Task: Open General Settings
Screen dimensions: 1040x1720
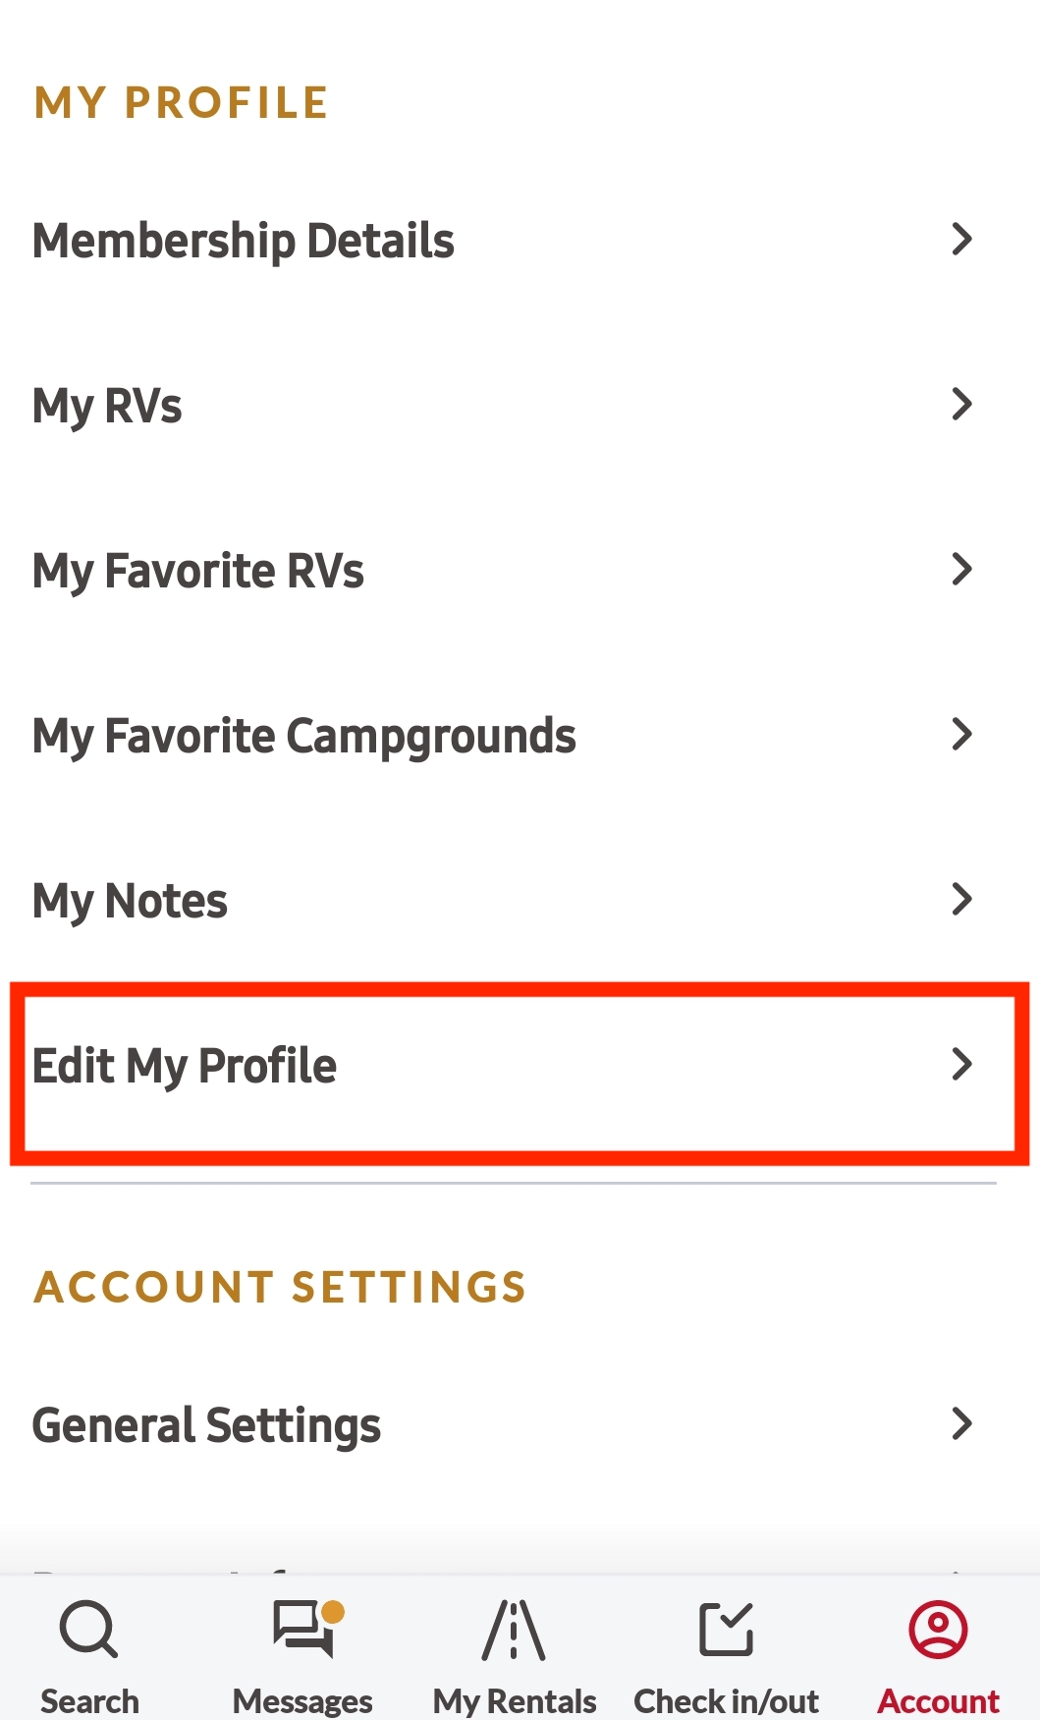Action: click(x=520, y=1425)
